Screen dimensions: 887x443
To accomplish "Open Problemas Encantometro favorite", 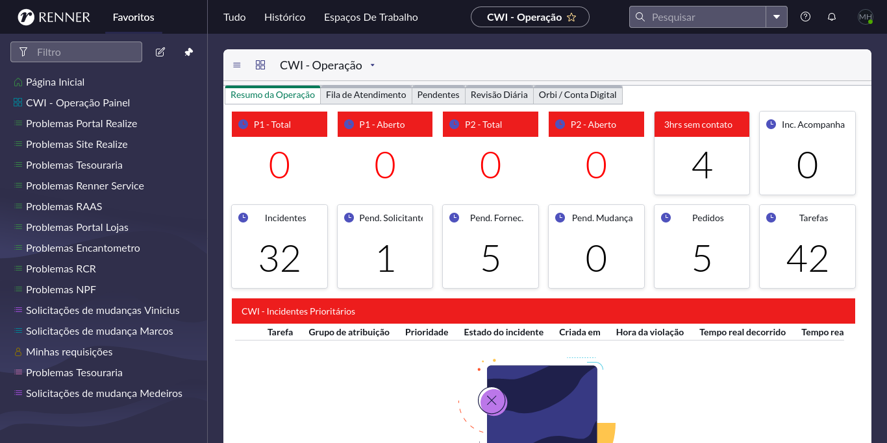I will (x=83, y=248).
